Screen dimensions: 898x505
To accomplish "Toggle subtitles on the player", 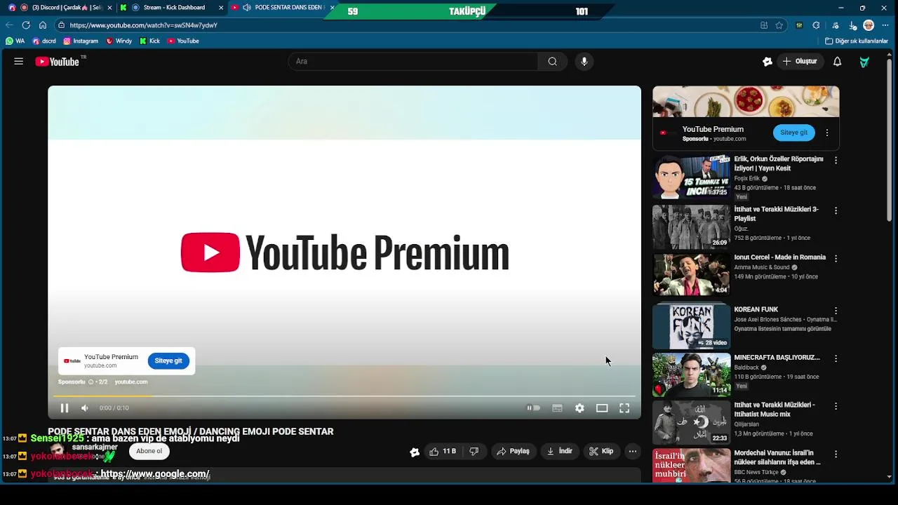I will [x=557, y=408].
